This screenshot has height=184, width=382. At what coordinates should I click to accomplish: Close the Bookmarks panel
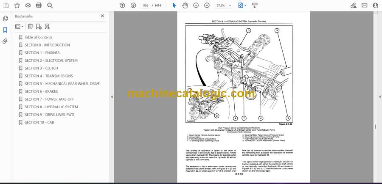(102, 16)
